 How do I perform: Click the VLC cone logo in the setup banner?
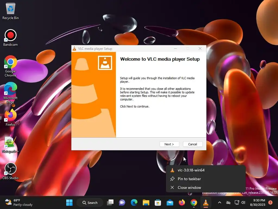(105, 63)
